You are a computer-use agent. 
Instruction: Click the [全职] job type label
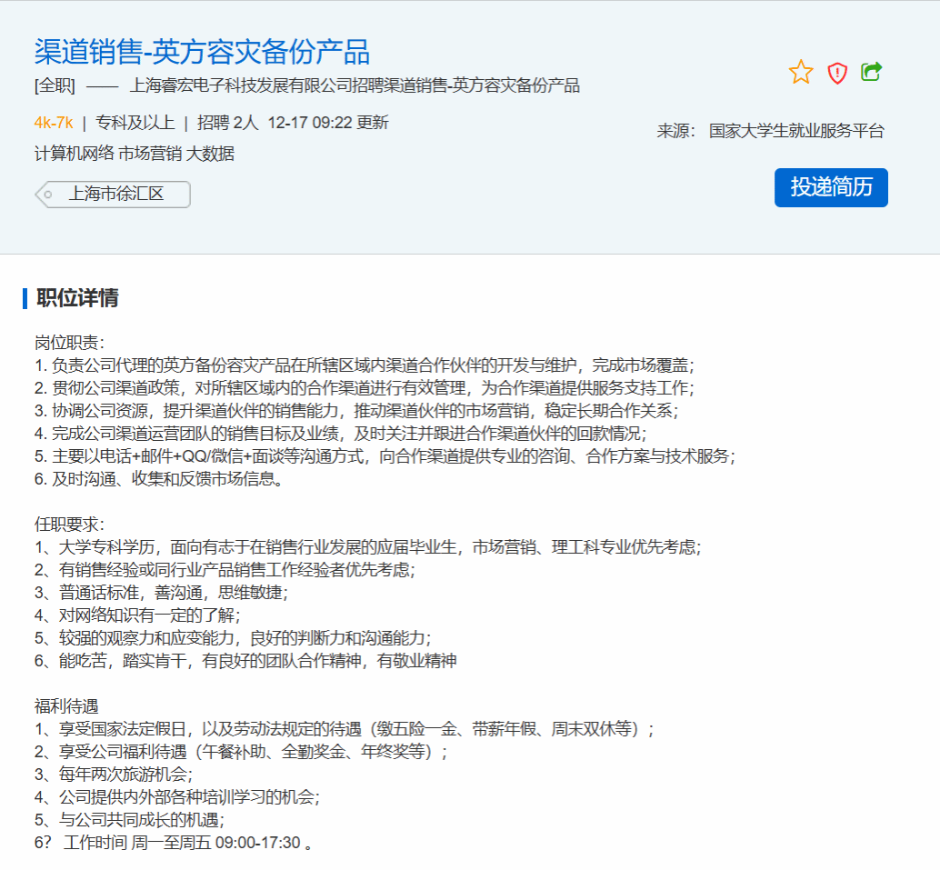55,86
